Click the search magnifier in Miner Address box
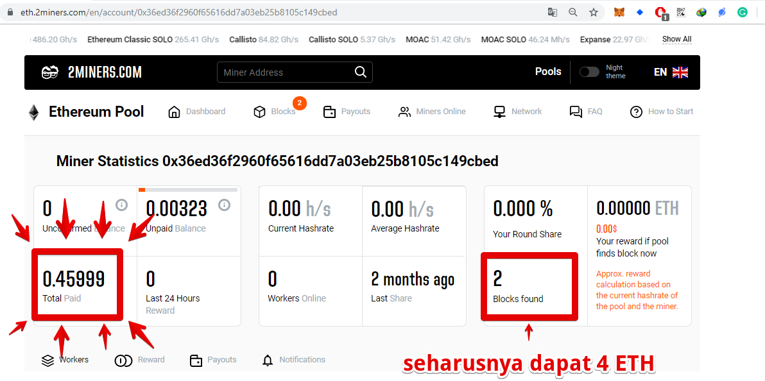Image resolution: width=765 pixels, height=381 pixels. 361,72
